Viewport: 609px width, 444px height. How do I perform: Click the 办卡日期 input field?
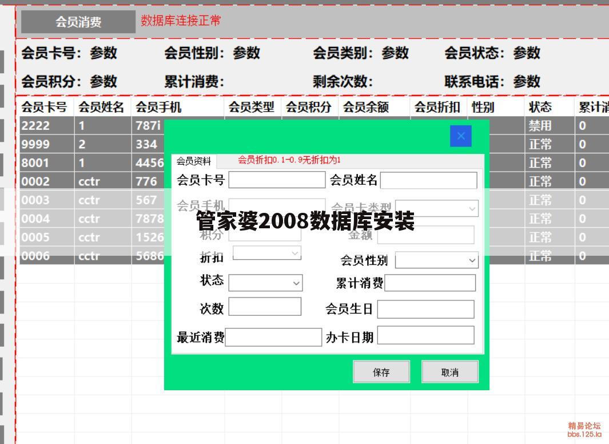tap(425, 335)
